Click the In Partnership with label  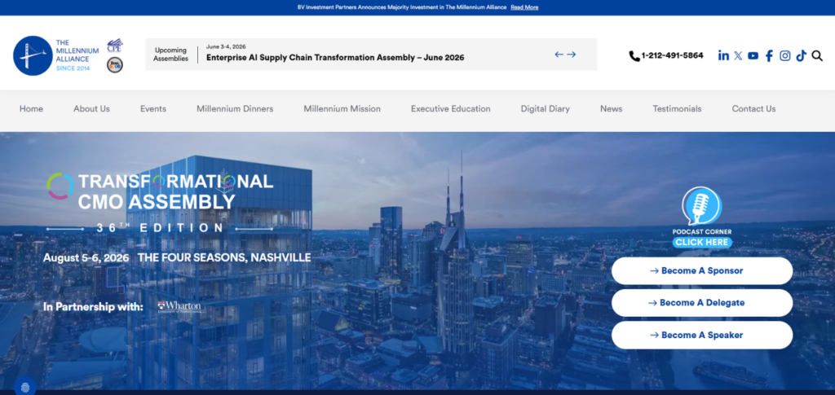[x=93, y=307]
